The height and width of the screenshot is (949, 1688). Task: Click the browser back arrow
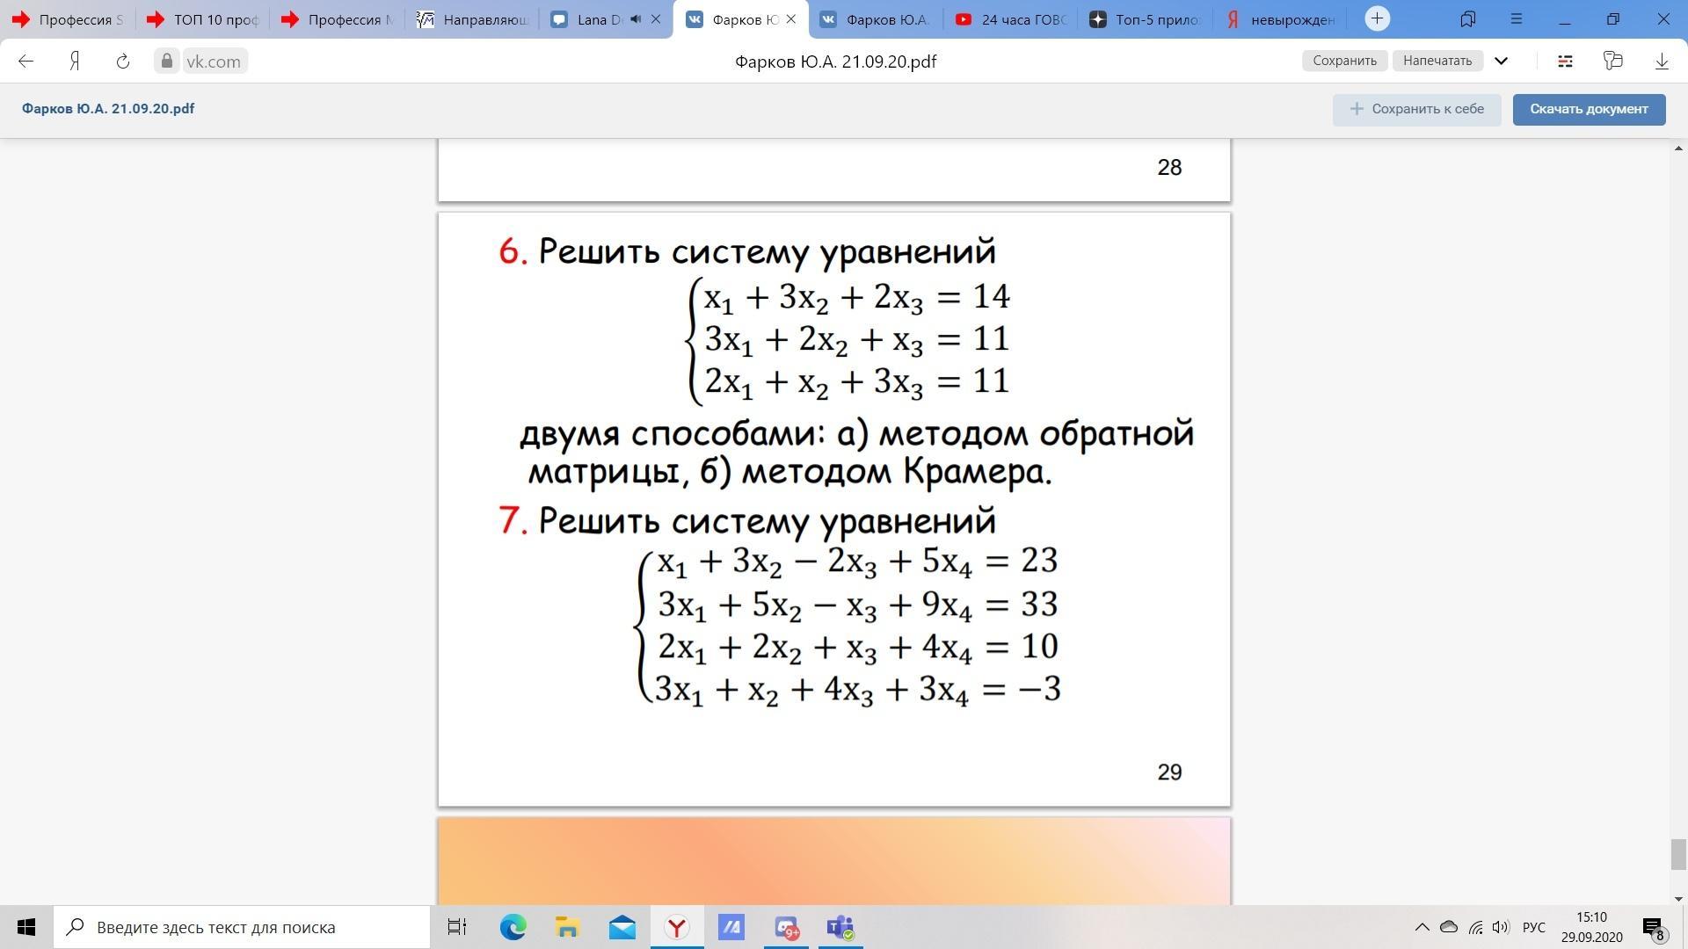(x=25, y=61)
